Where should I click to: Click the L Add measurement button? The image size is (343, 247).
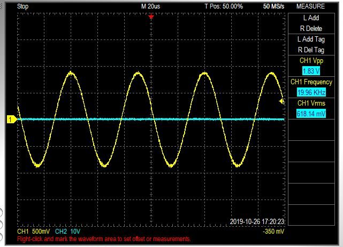tap(311, 18)
